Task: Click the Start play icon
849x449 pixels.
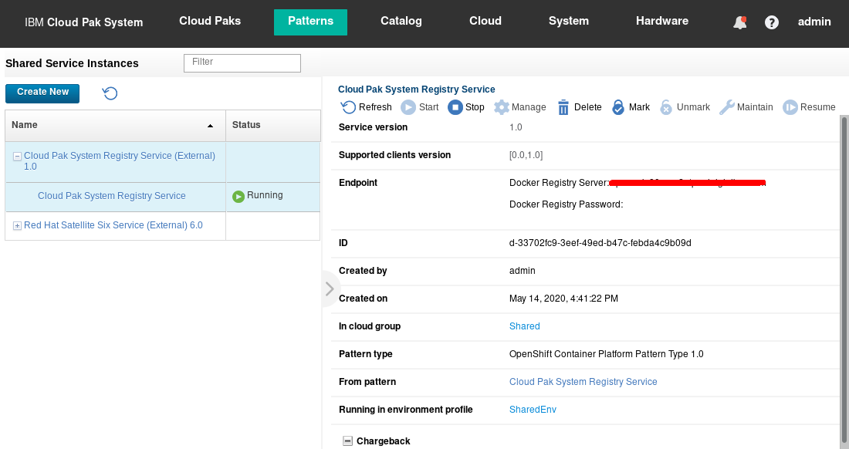Action: 408,107
